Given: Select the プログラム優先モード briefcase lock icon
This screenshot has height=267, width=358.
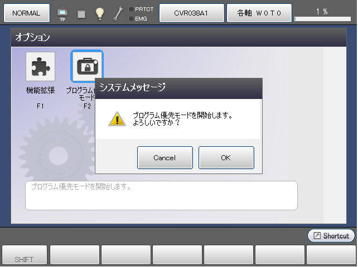Looking at the screenshot, I should [86, 67].
